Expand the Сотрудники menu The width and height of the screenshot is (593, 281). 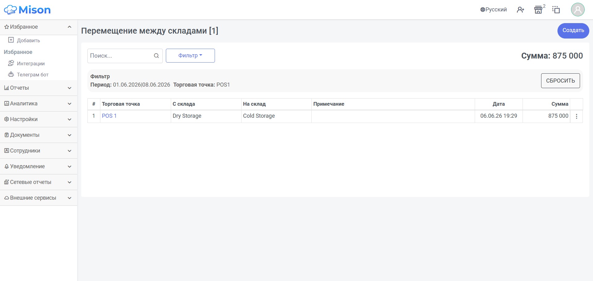tap(39, 151)
